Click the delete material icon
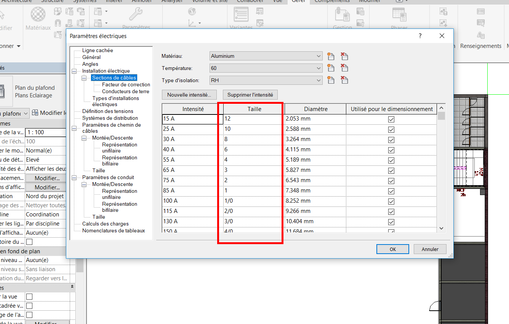This screenshot has width=509, height=324. click(x=344, y=56)
